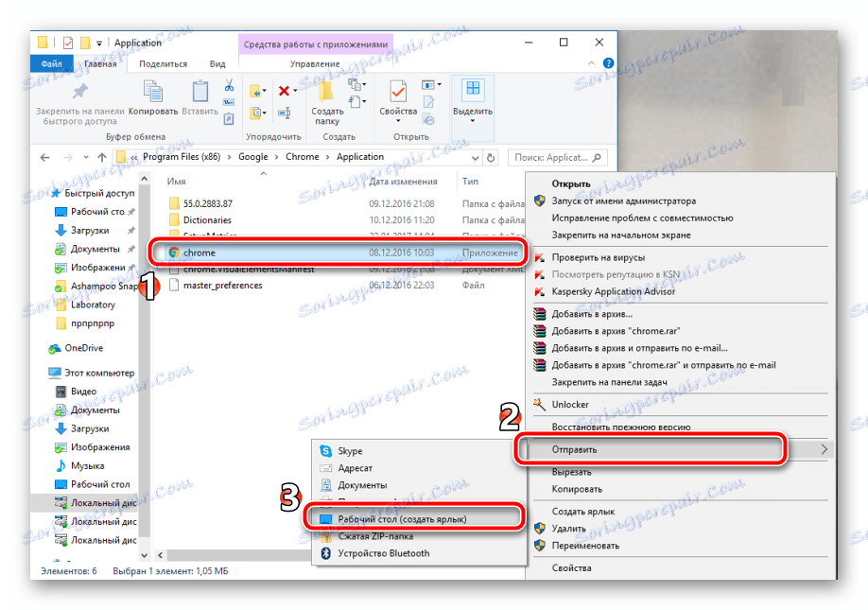The width and height of the screenshot is (868, 610).
Task: Choose Документы in Send to submenu
Action: point(419,485)
